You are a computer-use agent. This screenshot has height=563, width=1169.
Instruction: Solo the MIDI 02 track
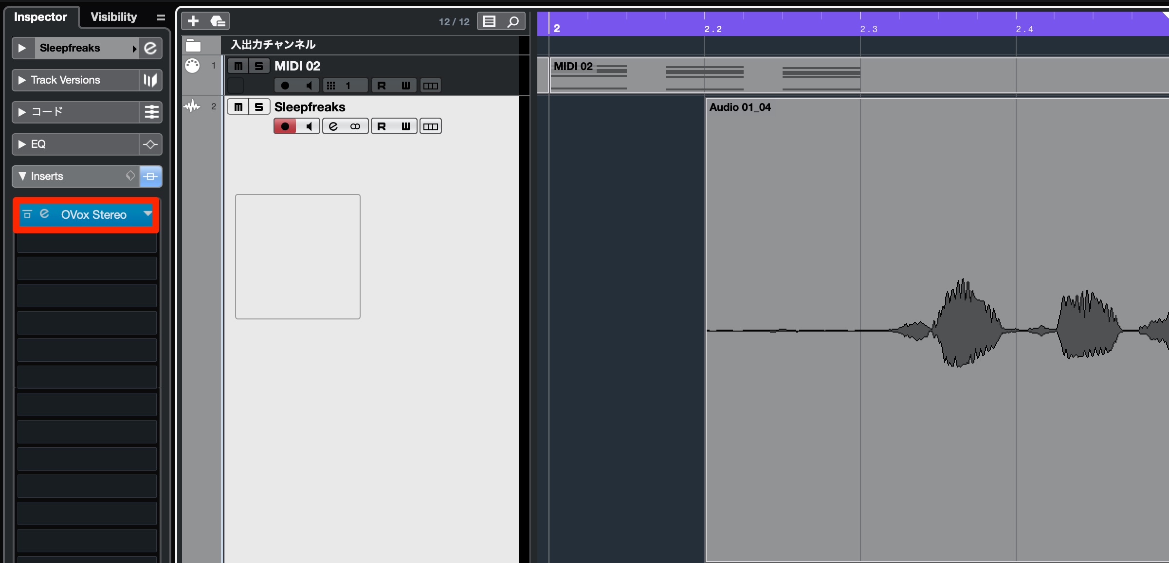point(259,66)
